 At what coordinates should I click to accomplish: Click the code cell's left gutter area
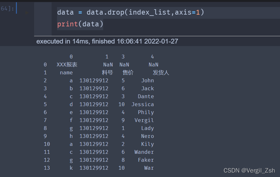[43, 19]
